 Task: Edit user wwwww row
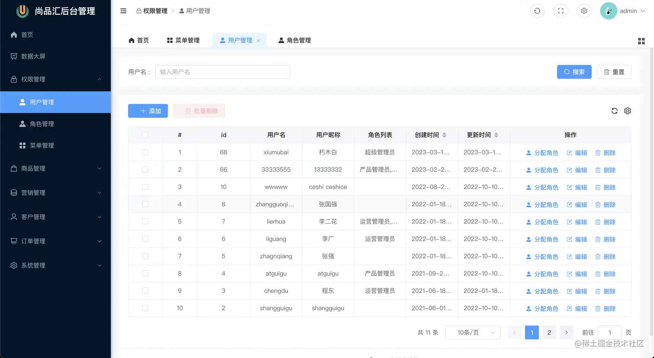[577, 187]
